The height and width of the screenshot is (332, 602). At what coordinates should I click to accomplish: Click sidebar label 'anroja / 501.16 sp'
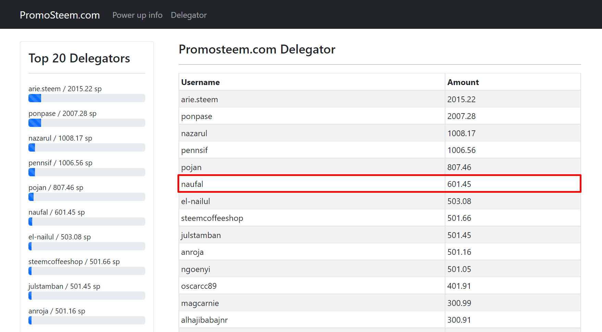point(57,311)
